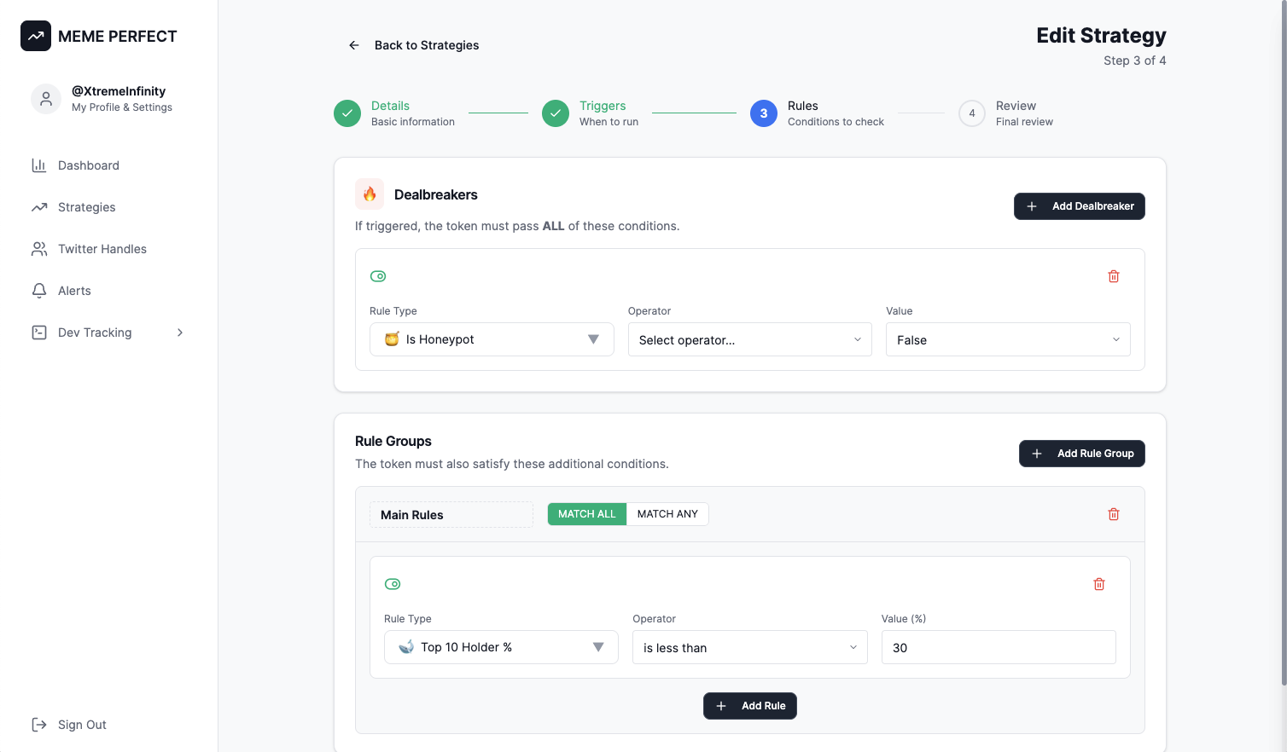
Task: Click the Sign Out icon
Action: tap(38, 724)
